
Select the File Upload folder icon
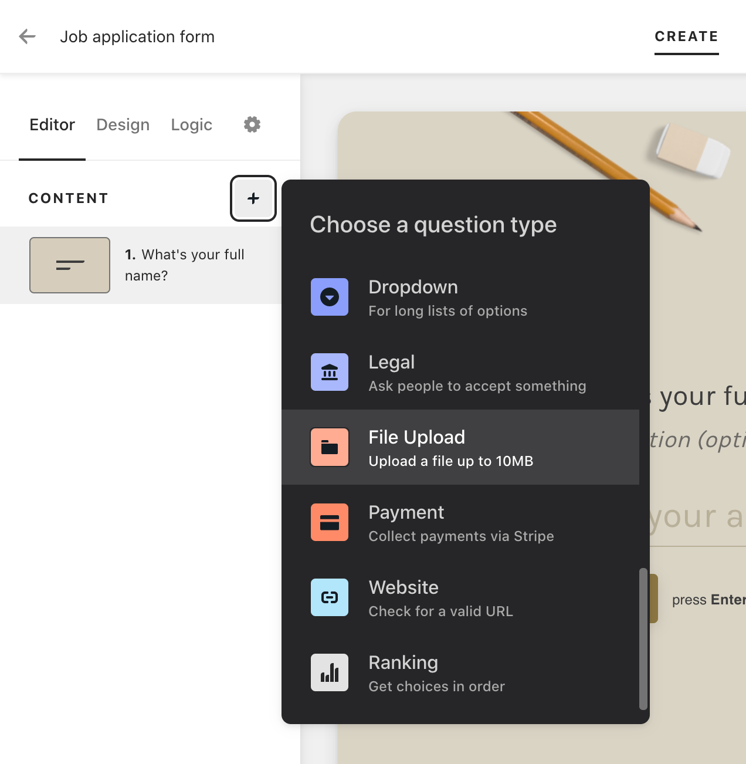click(x=330, y=447)
